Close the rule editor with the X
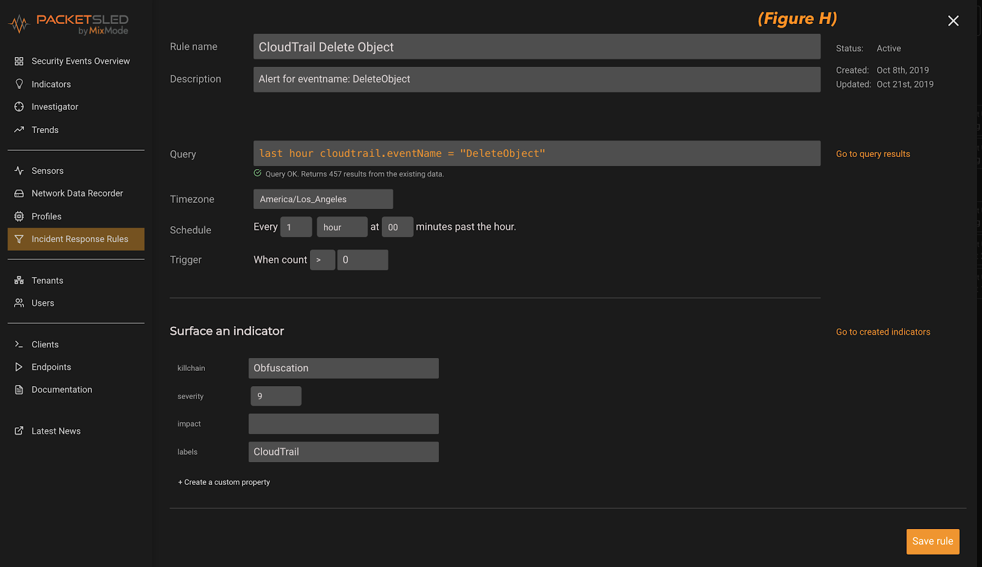The image size is (982, 567). pos(953,21)
